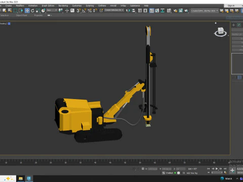Click 3ds Max taskbar icon
The image size is (243, 182).
tap(29, 178)
